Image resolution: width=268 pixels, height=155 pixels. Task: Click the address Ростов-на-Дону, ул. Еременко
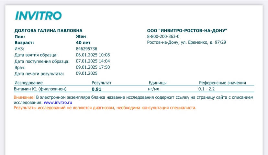click(x=186, y=42)
